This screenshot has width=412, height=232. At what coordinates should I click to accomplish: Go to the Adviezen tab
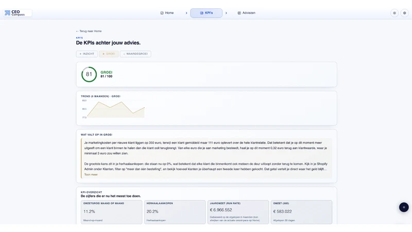pyautogui.click(x=247, y=13)
